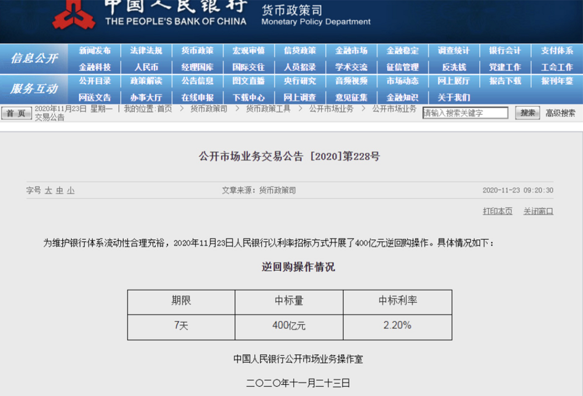Open 高级搜索 advanced search
The height and width of the screenshot is (396, 583).
click(x=560, y=113)
